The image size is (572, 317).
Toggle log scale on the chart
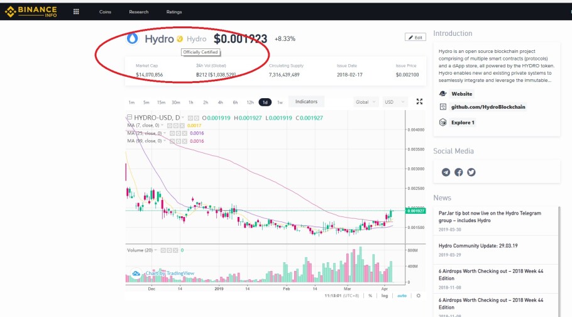pos(385,296)
